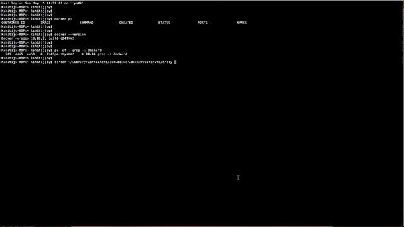Viewport: 404px width, 227px height.
Task: Click the 'CONTAINER ID' column header
Action: point(13,23)
